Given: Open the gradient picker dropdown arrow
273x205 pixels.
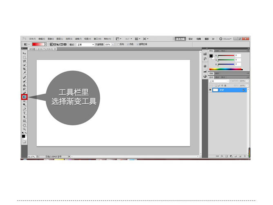Looking at the screenshot, I should click(46, 44).
